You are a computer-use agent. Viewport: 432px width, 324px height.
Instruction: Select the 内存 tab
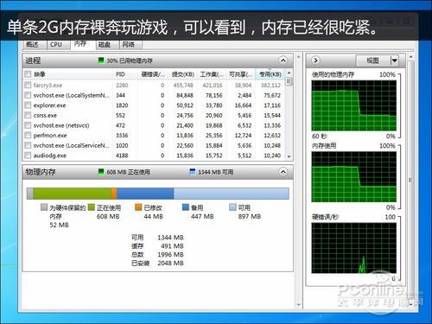83,44
